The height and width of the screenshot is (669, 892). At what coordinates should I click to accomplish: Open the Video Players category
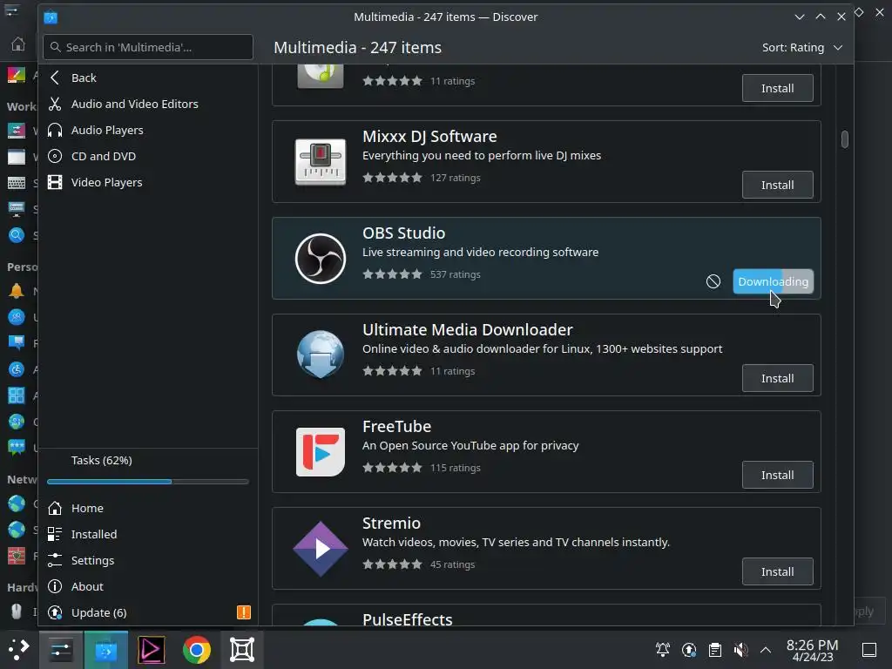(x=148, y=183)
